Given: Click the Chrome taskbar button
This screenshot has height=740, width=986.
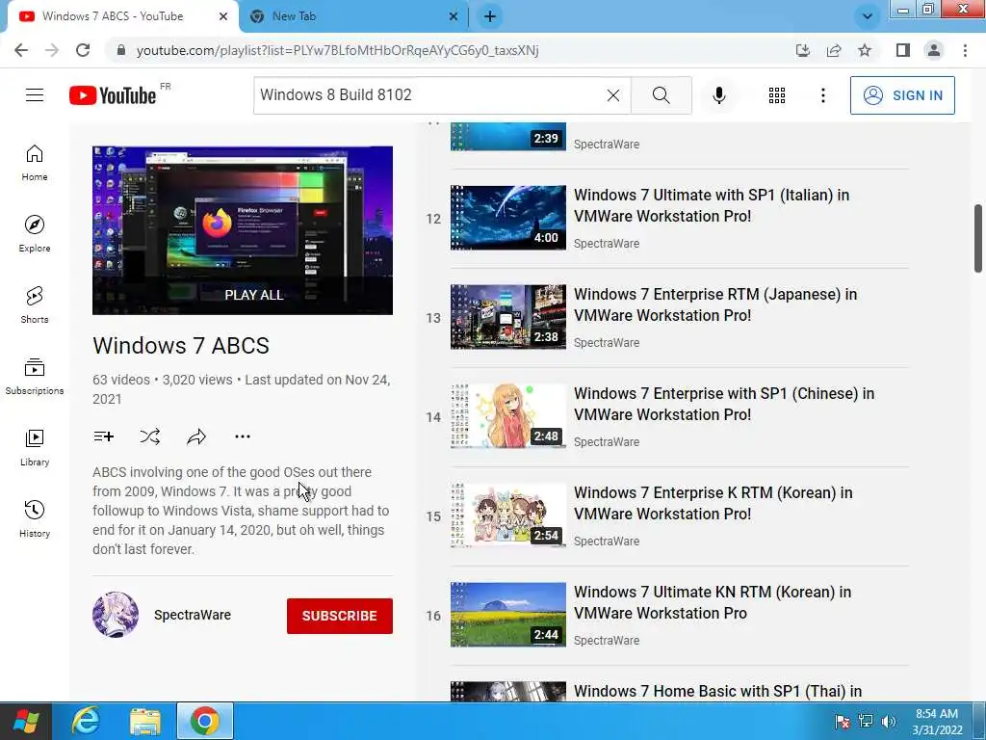Looking at the screenshot, I should 204,721.
